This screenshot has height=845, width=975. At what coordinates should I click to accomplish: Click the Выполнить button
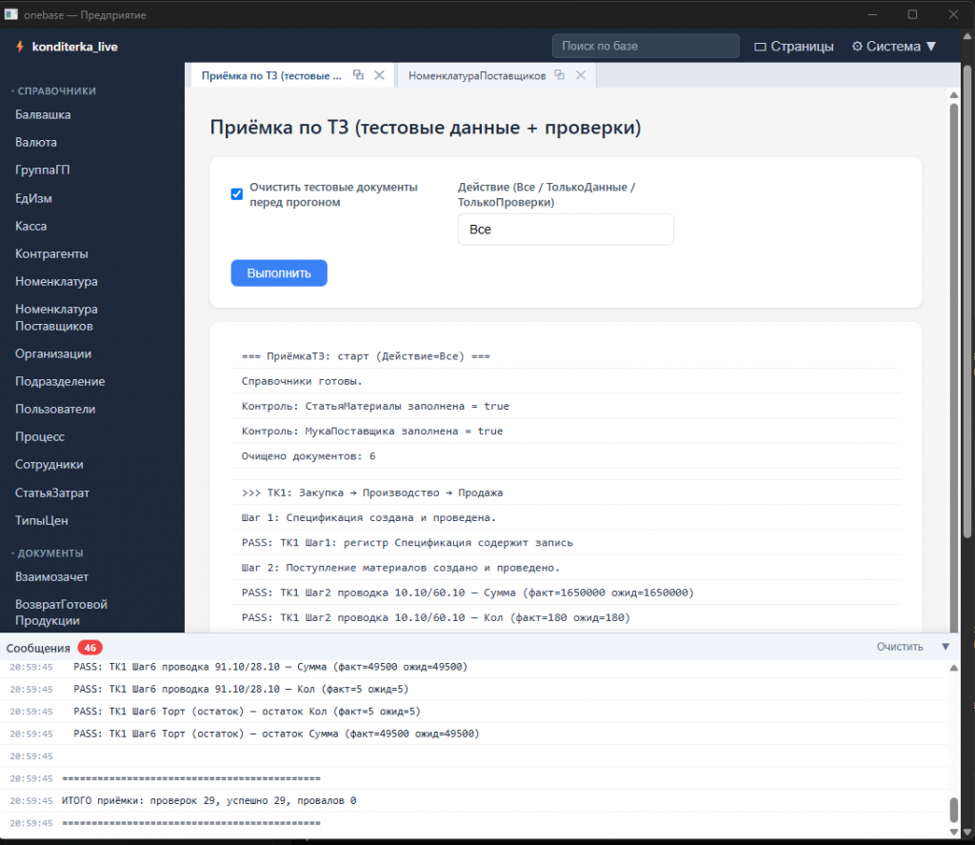279,273
